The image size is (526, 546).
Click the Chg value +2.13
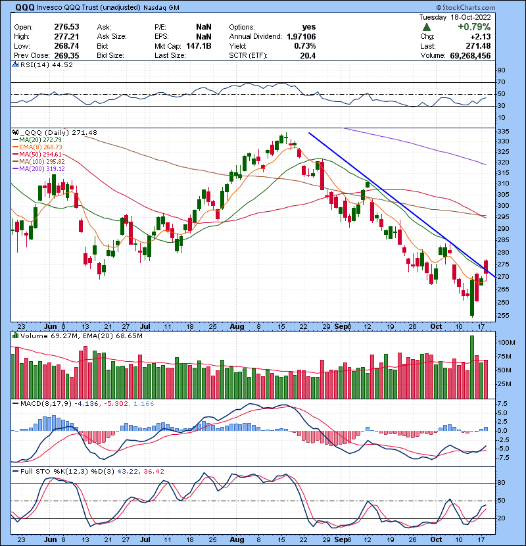click(481, 37)
